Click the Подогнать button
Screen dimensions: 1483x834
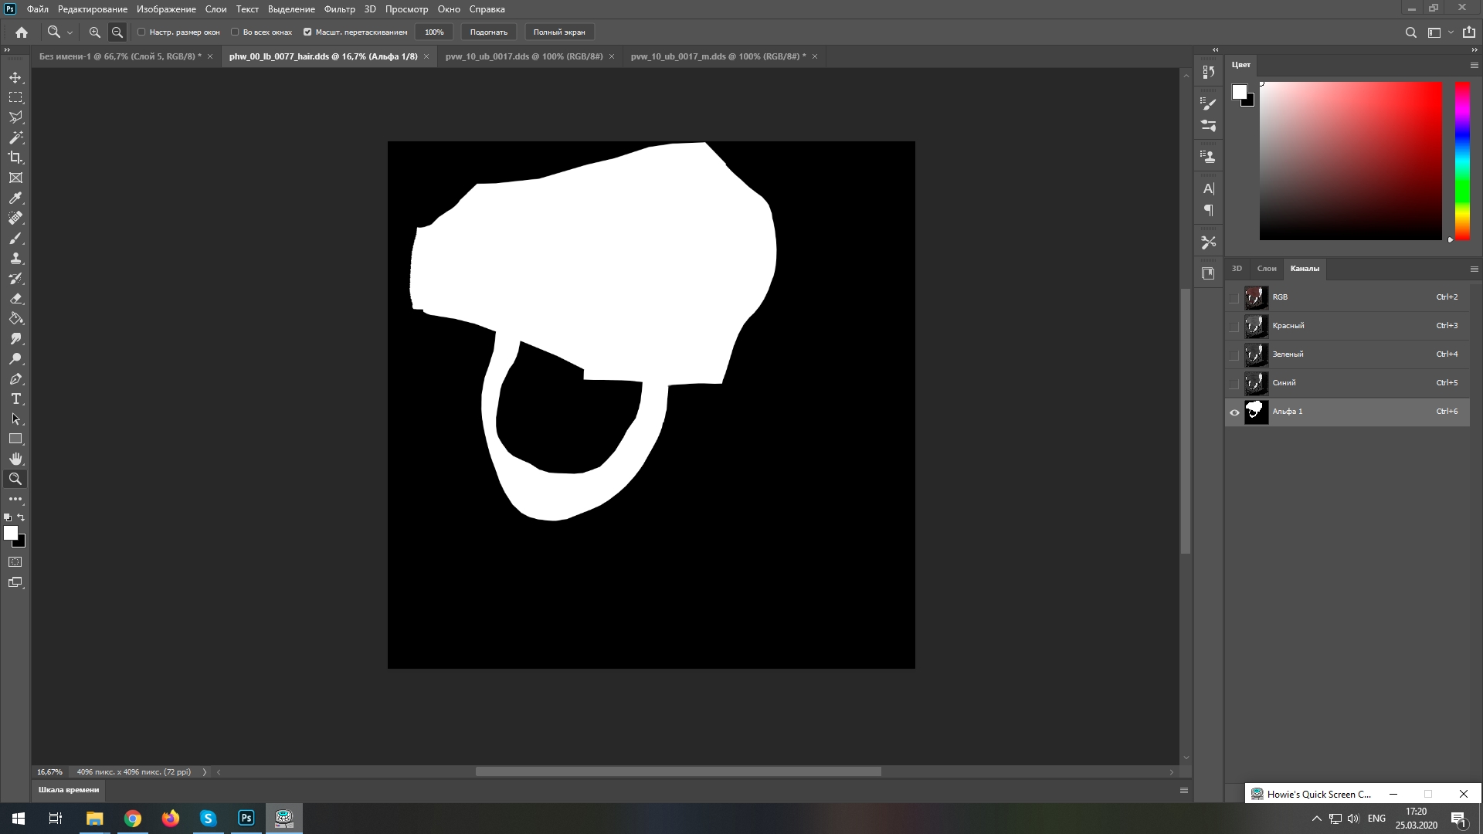pyautogui.click(x=488, y=32)
